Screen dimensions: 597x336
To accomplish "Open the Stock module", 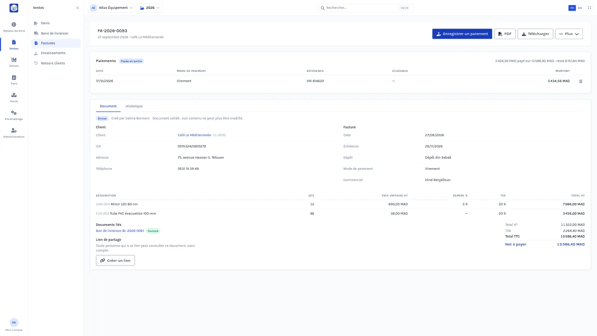I will [x=14, y=98].
